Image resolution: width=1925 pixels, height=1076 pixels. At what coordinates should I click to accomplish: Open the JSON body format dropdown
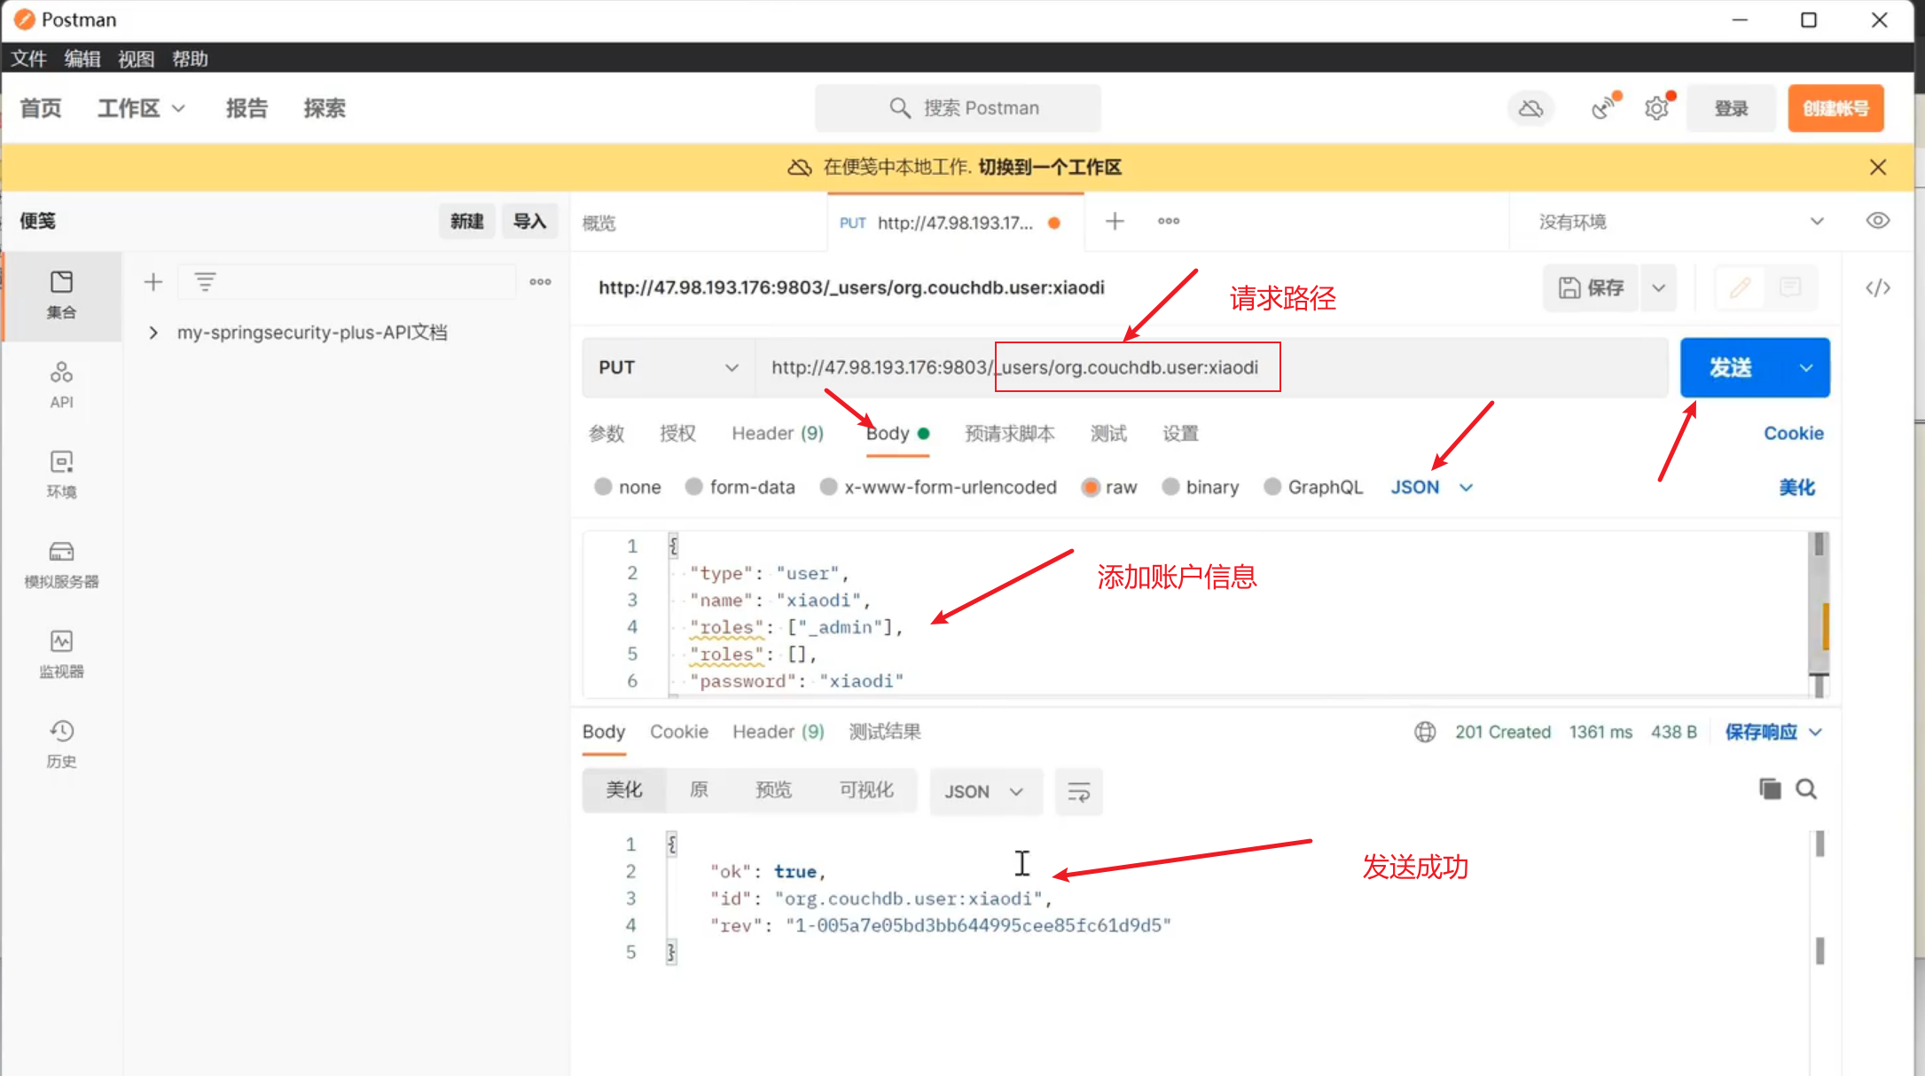click(x=1431, y=487)
